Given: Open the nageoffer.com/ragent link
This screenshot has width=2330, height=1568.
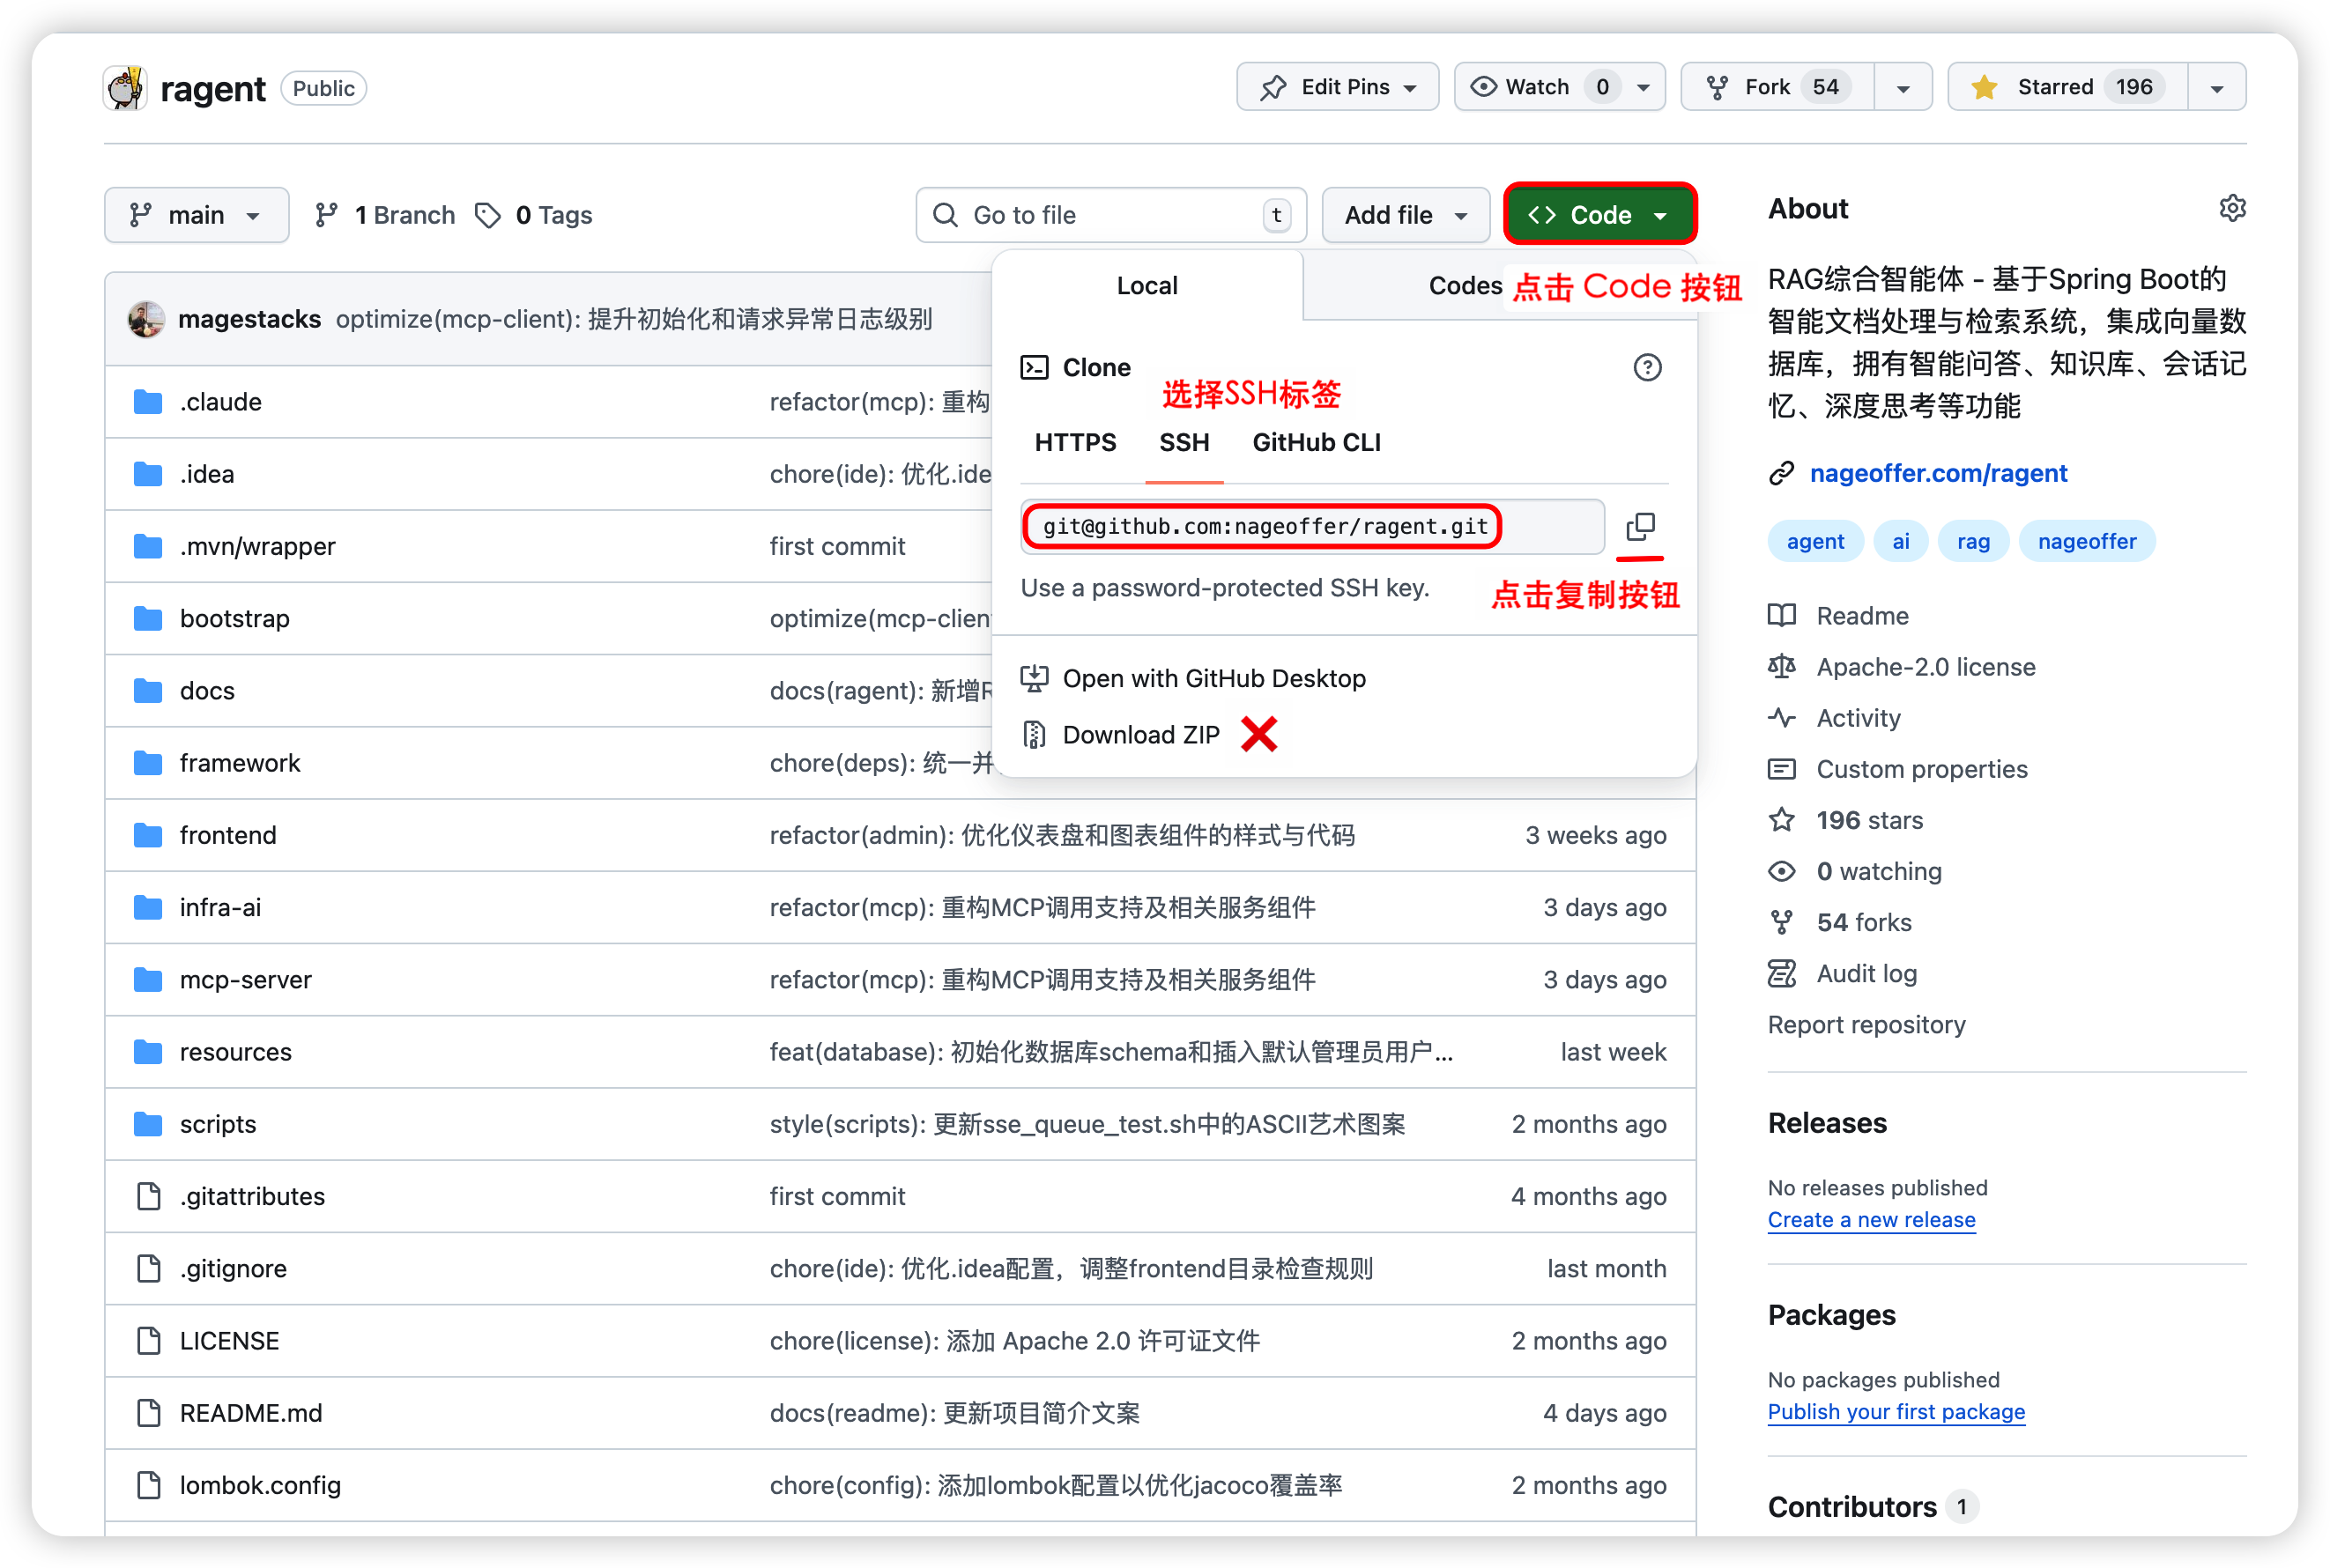Looking at the screenshot, I should coord(1938,473).
